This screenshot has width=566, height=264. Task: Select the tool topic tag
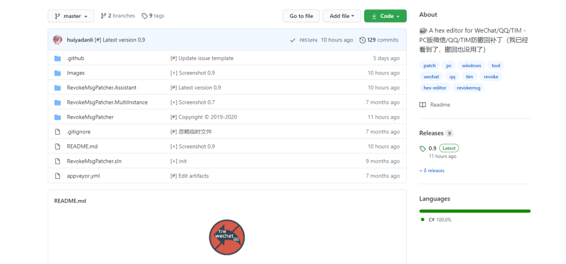point(496,66)
